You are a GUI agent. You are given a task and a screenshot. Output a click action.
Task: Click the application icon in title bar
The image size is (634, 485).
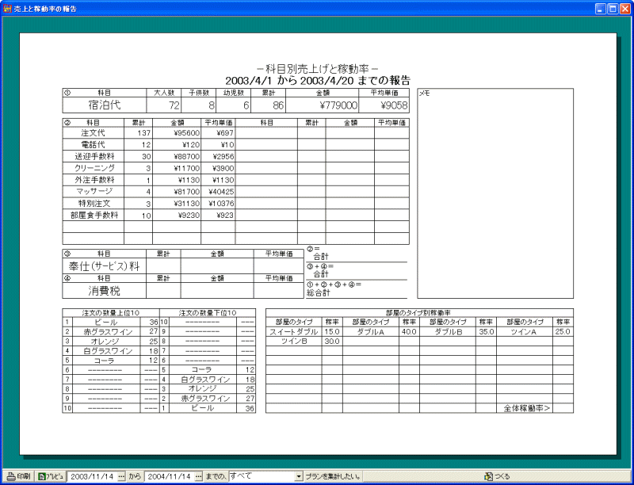pos(7,8)
